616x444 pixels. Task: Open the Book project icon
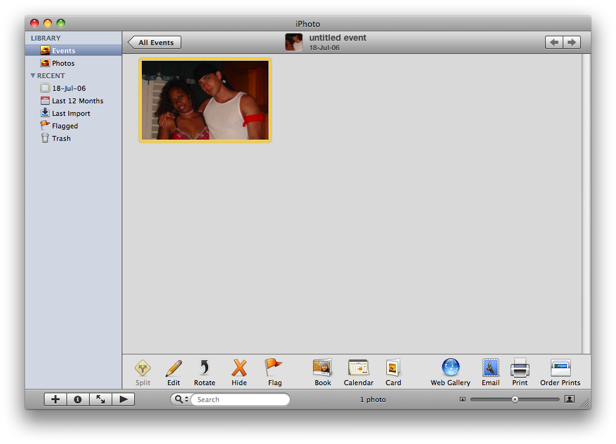322,368
